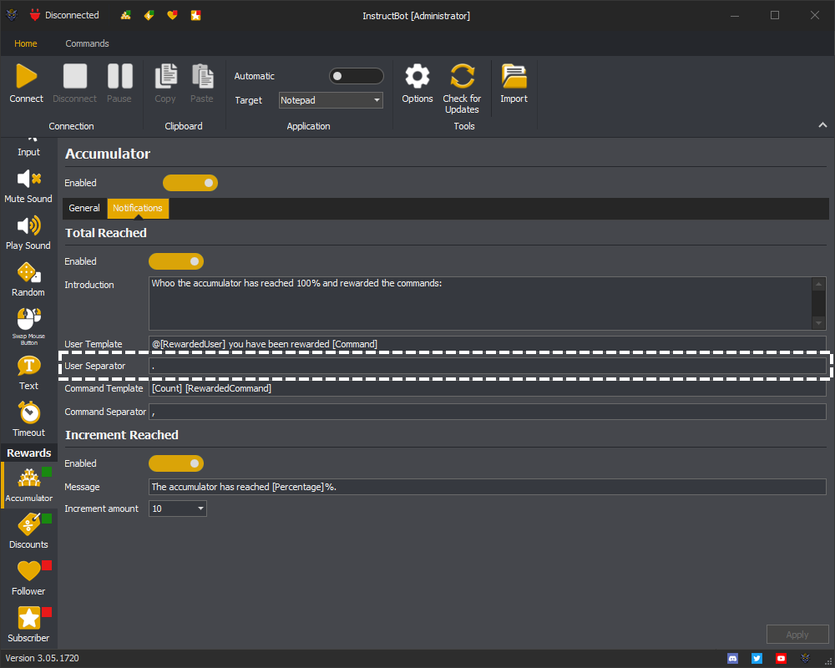The image size is (835, 668).
Task: Switch to the Home ribbon tab
Action: (26, 43)
